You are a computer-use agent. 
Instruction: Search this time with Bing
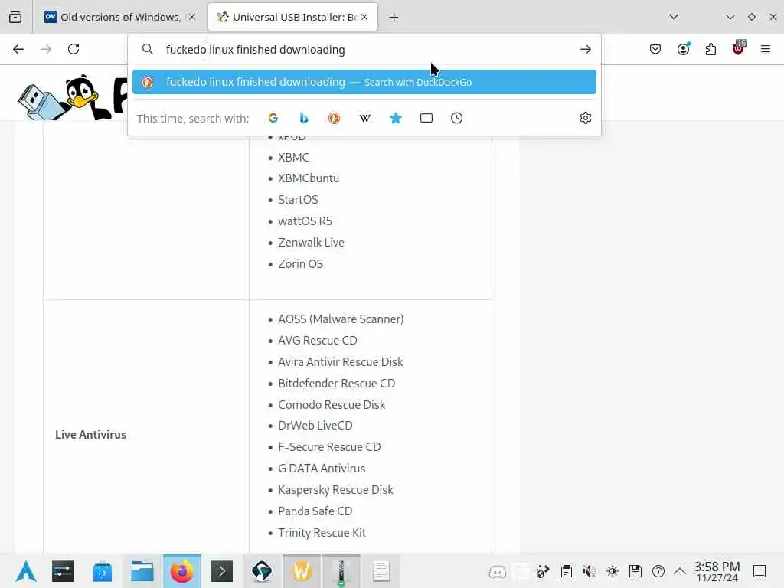(303, 118)
